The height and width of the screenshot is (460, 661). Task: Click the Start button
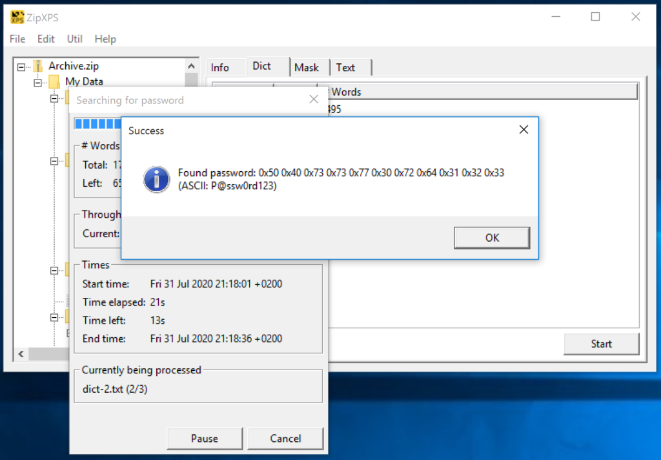(601, 344)
